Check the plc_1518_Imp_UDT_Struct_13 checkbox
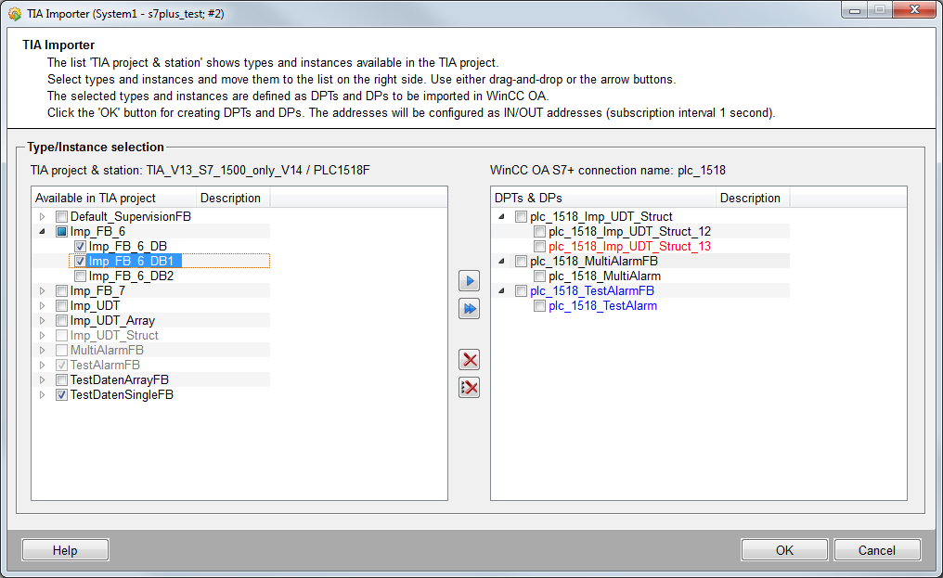The height and width of the screenshot is (578, 943). point(540,247)
